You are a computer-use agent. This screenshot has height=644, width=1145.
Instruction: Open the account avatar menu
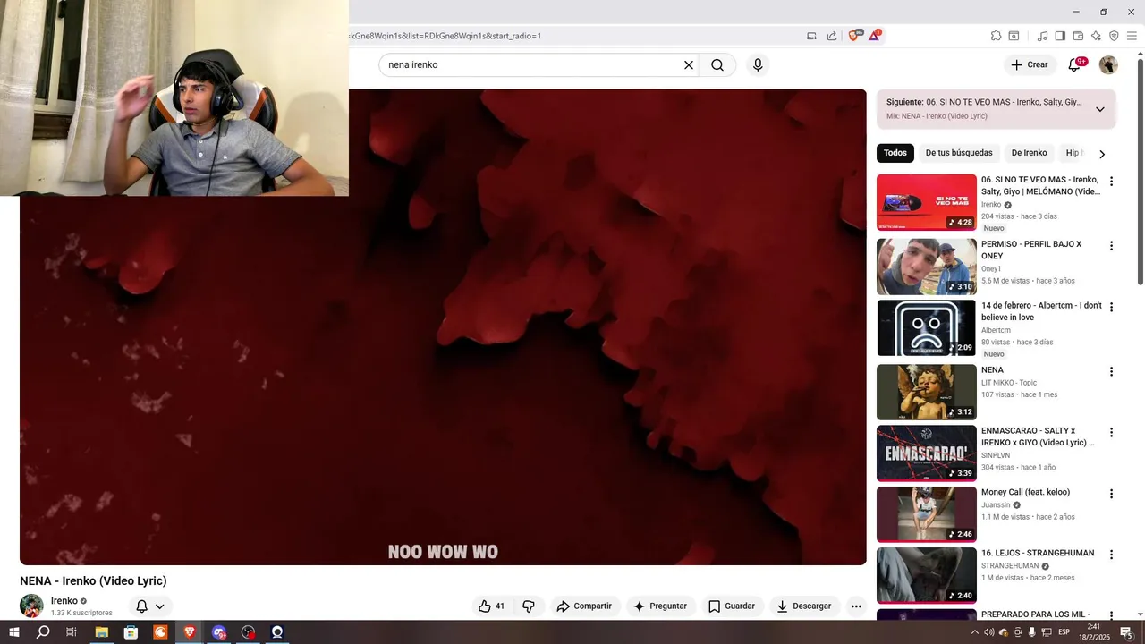[1108, 64]
